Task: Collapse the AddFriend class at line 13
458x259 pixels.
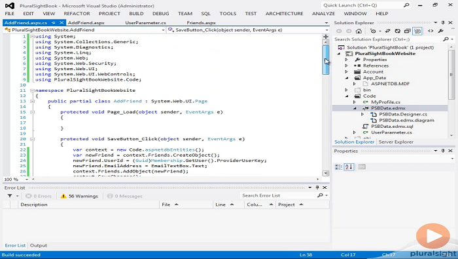Action: pyautogui.click(x=33, y=101)
